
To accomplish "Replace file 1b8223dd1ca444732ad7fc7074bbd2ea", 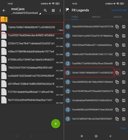I will pyautogui.click(x=117, y=36).
